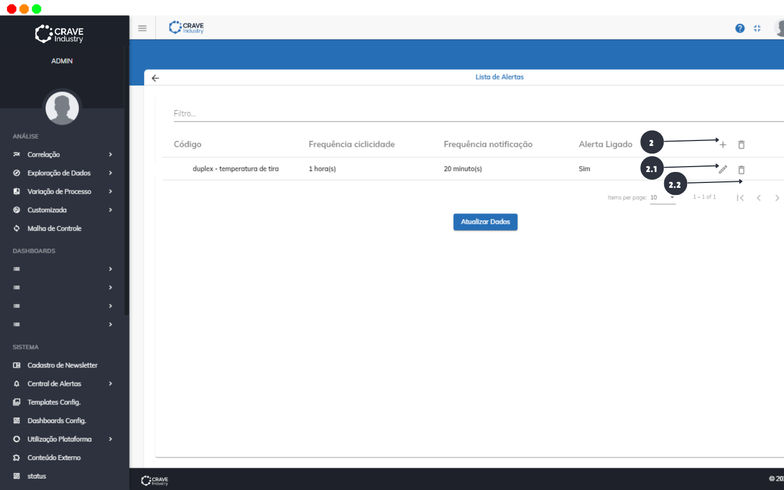
Task: Select the duplex - temperatura de tira cell
Action: [235, 169]
